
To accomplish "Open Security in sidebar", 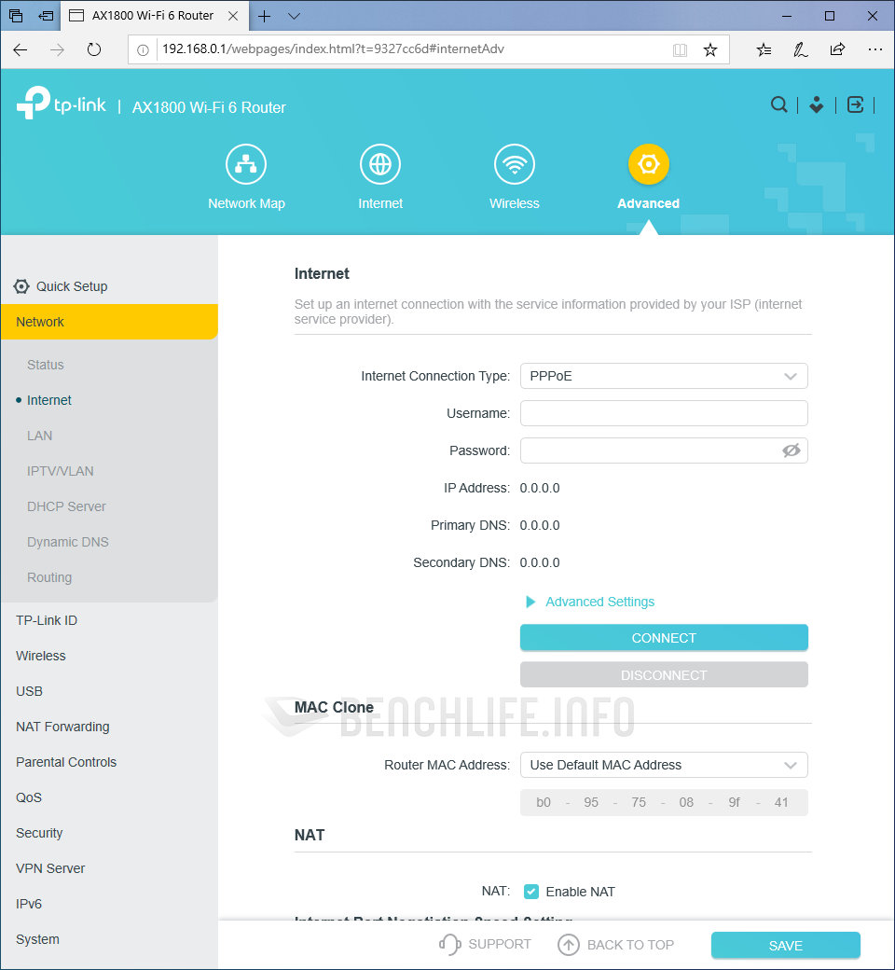I will 39,833.
